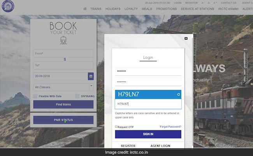Click the SIGN IN button
The width and height of the screenshot is (253, 156).
pyautogui.click(x=148, y=134)
